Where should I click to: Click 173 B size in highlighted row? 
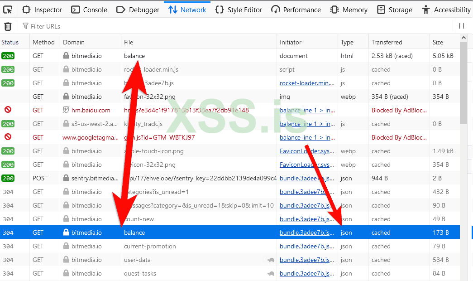(441, 233)
